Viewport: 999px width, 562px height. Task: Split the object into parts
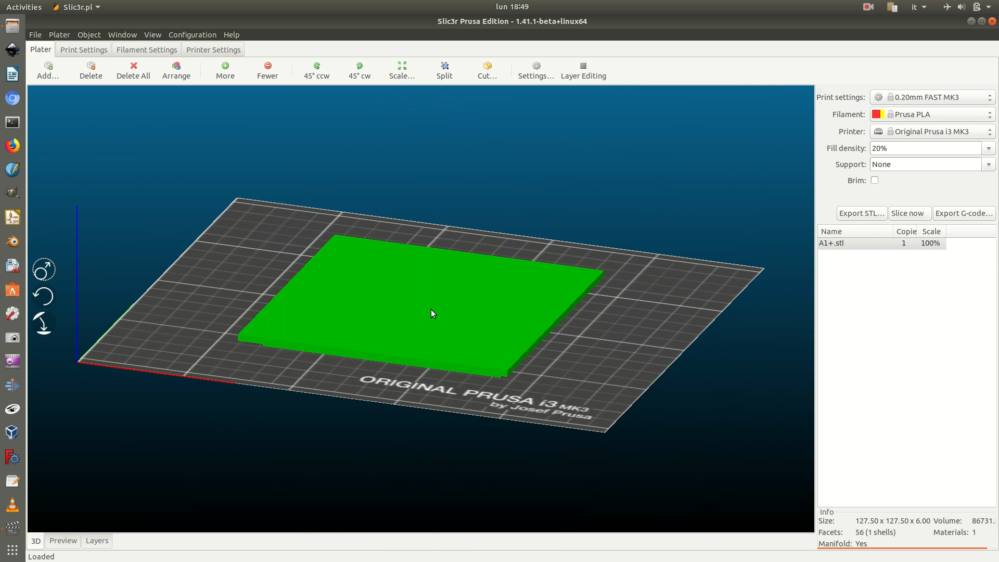tap(444, 70)
